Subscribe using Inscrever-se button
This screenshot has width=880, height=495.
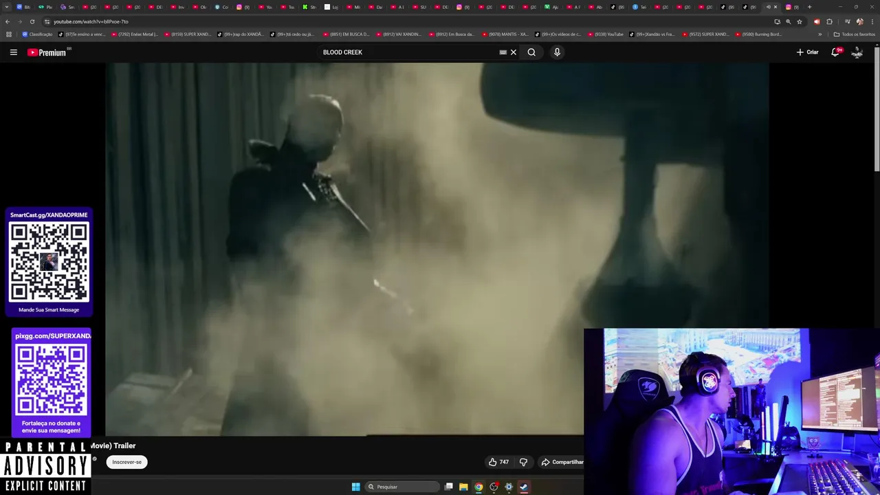tap(126, 462)
